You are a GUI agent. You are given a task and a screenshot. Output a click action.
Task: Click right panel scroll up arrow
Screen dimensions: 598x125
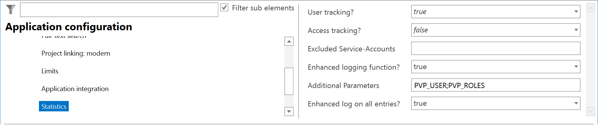pyautogui.click(x=591, y=8)
